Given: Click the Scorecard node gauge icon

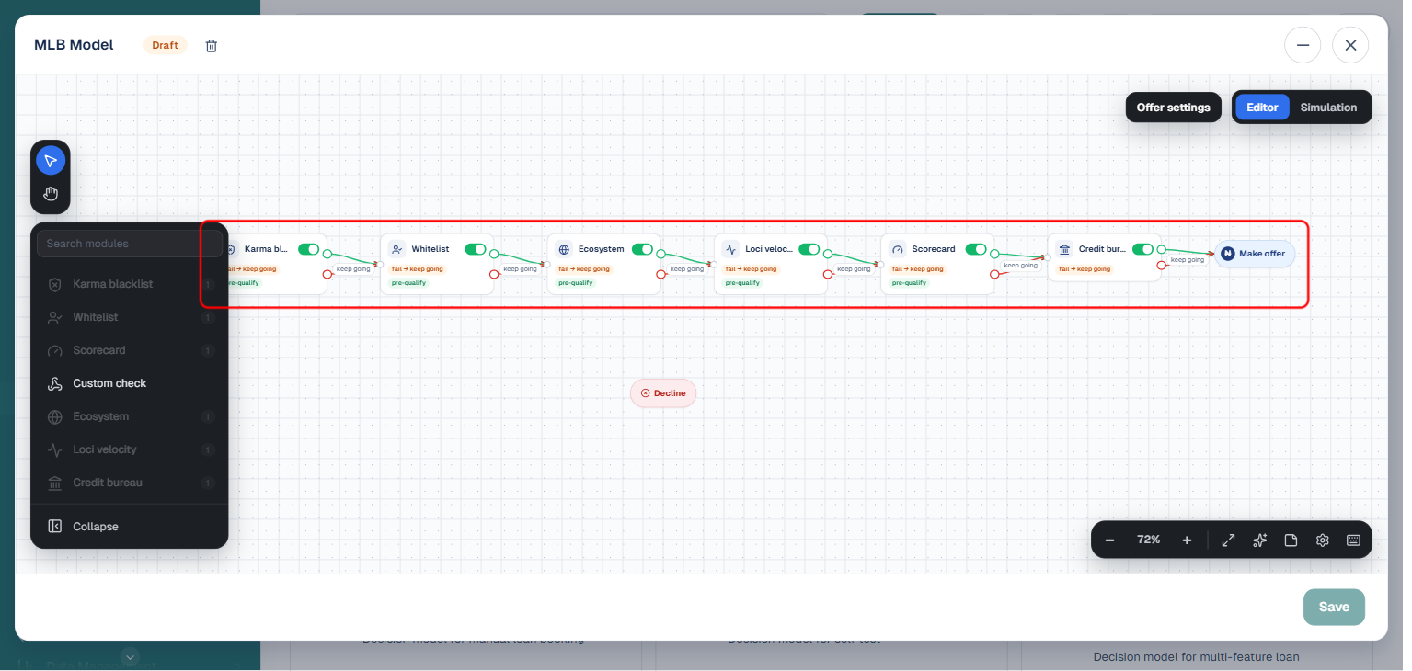Looking at the screenshot, I should point(898,249).
